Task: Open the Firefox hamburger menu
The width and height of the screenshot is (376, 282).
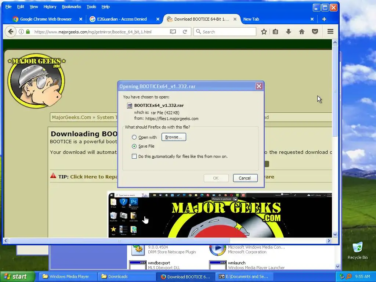Action: click(x=330, y=32)
